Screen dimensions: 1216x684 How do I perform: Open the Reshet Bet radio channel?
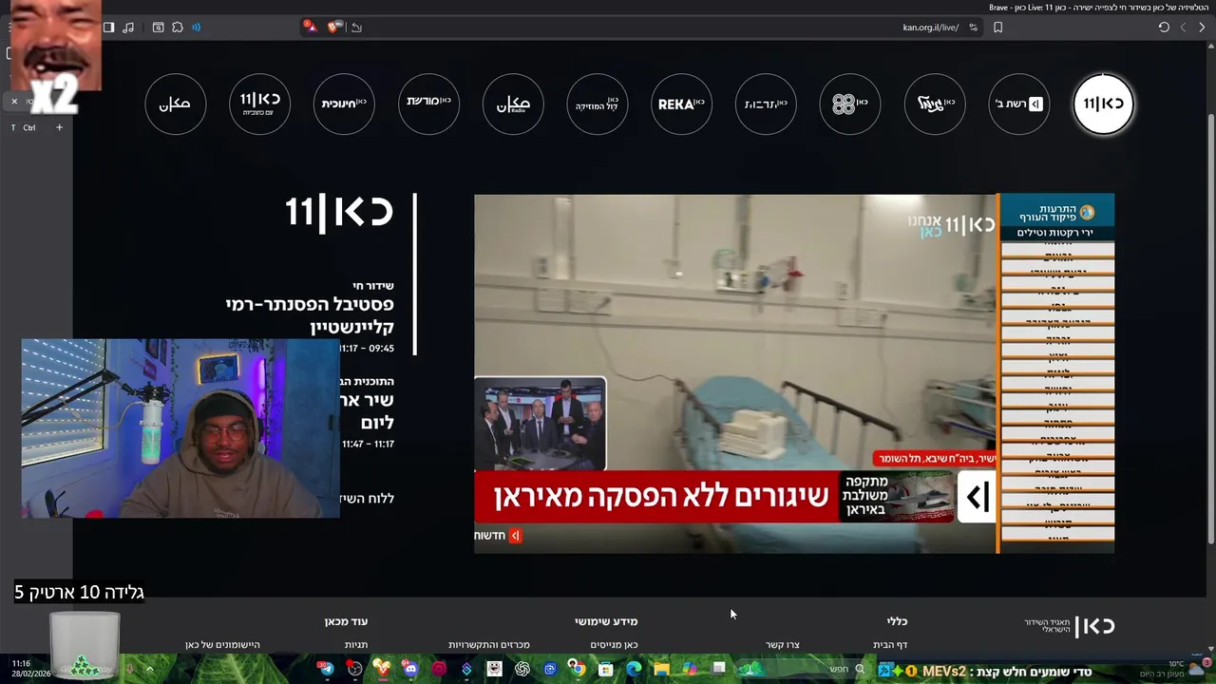(x=1018, y=104)
